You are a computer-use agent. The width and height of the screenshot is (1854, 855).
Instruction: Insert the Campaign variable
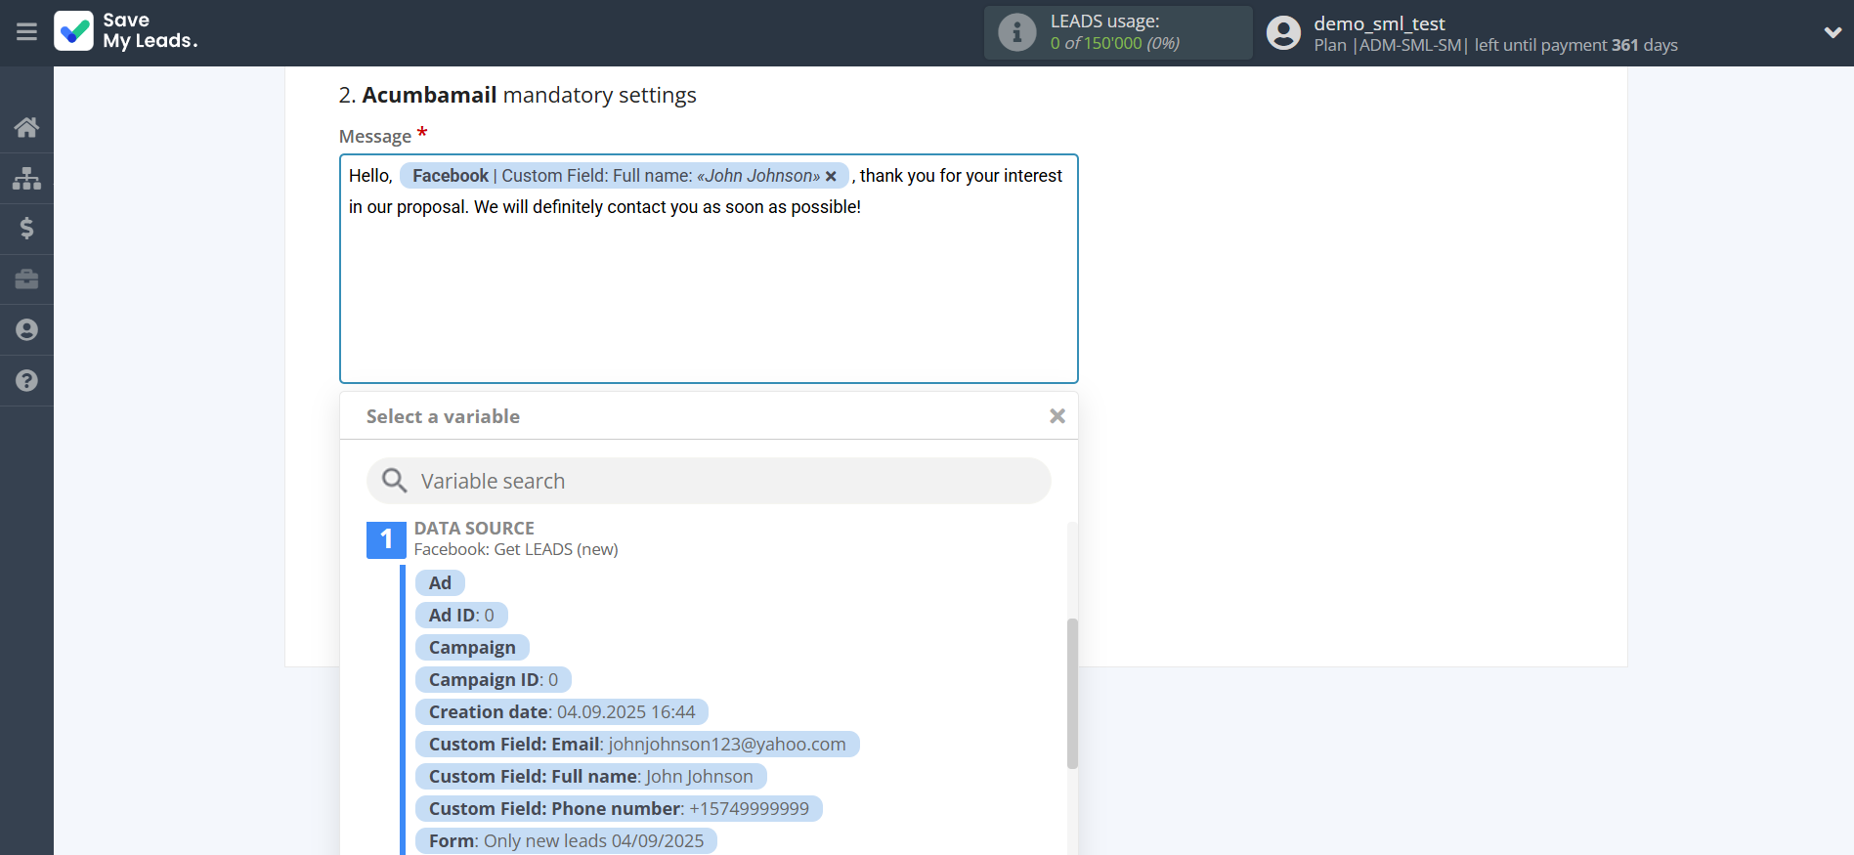[x=472, y=648]
